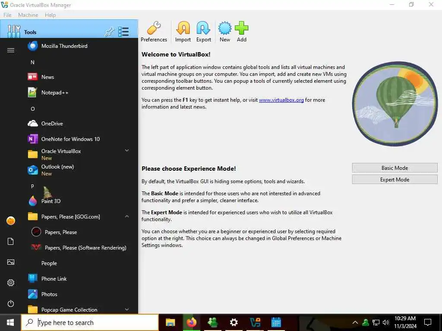Open the File menu

tap(7, 15)
